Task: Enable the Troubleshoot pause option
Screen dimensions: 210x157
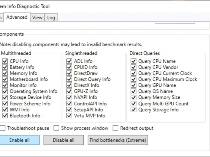Action: coord(3,128)
